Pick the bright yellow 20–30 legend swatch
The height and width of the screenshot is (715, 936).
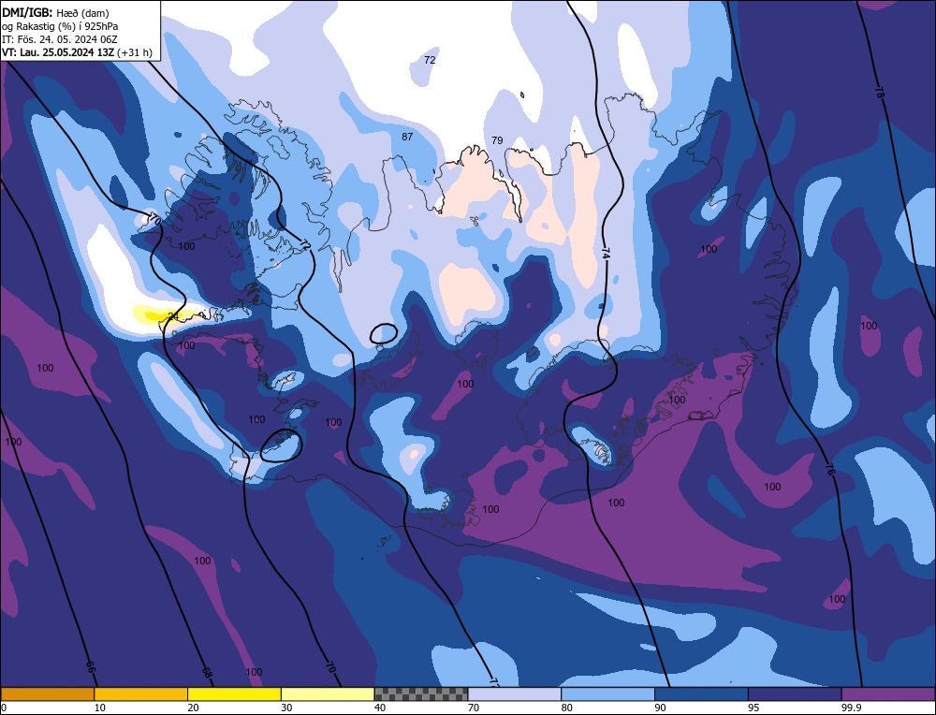click(x=234, y=694)
